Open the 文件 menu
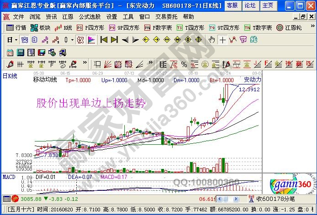This screenshot has height=215, width=317. (18, 17)
